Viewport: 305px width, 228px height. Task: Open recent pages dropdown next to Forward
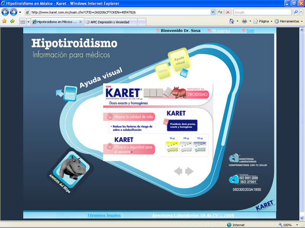20,12
